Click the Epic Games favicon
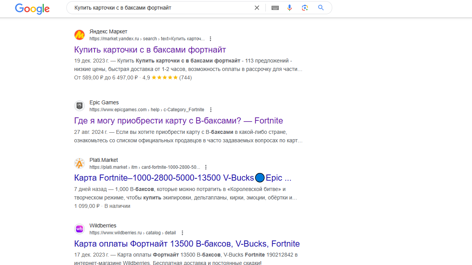Viewport: 472px width, 265px height. pos(79,106)
